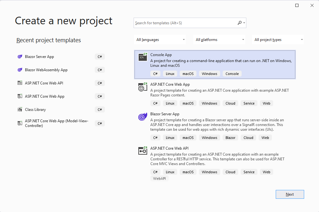Image resolution: width=319 pixels, height=212 pixels.
Task: Maximize the Create a new project window
Action: click(297, 5)
